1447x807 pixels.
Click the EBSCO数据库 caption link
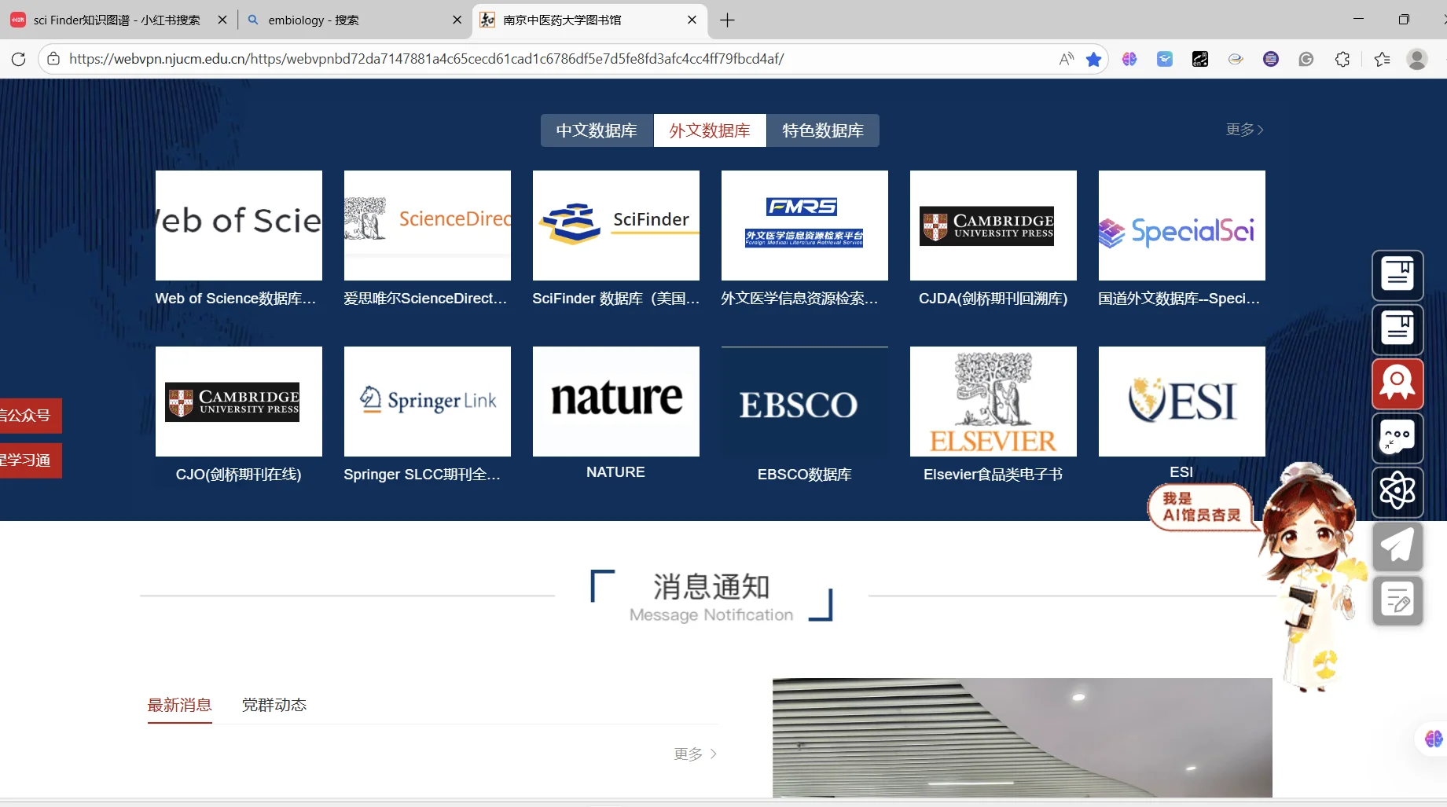tap(805, 475)
